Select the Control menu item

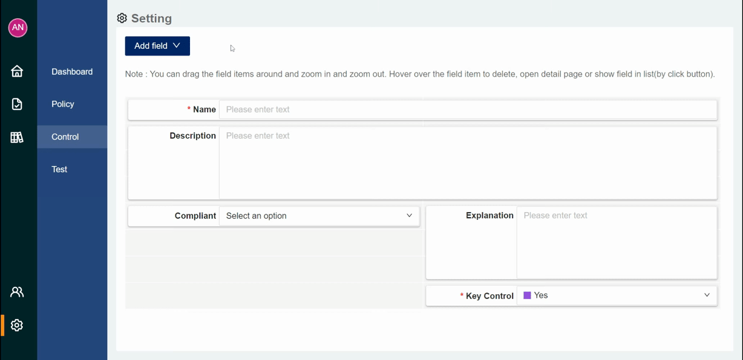click(x=65, y=137)
